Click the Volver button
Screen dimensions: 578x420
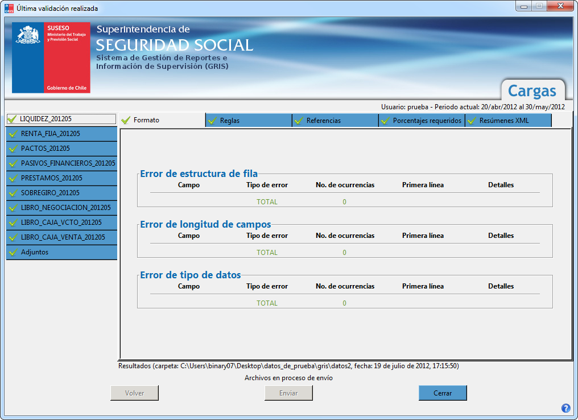135,393
